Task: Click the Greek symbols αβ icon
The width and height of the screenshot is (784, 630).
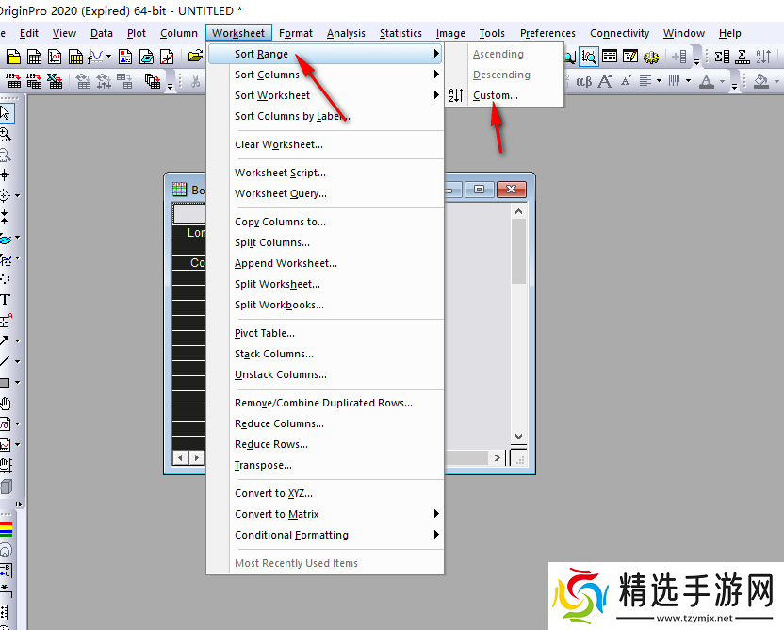Action: (583, 81)
